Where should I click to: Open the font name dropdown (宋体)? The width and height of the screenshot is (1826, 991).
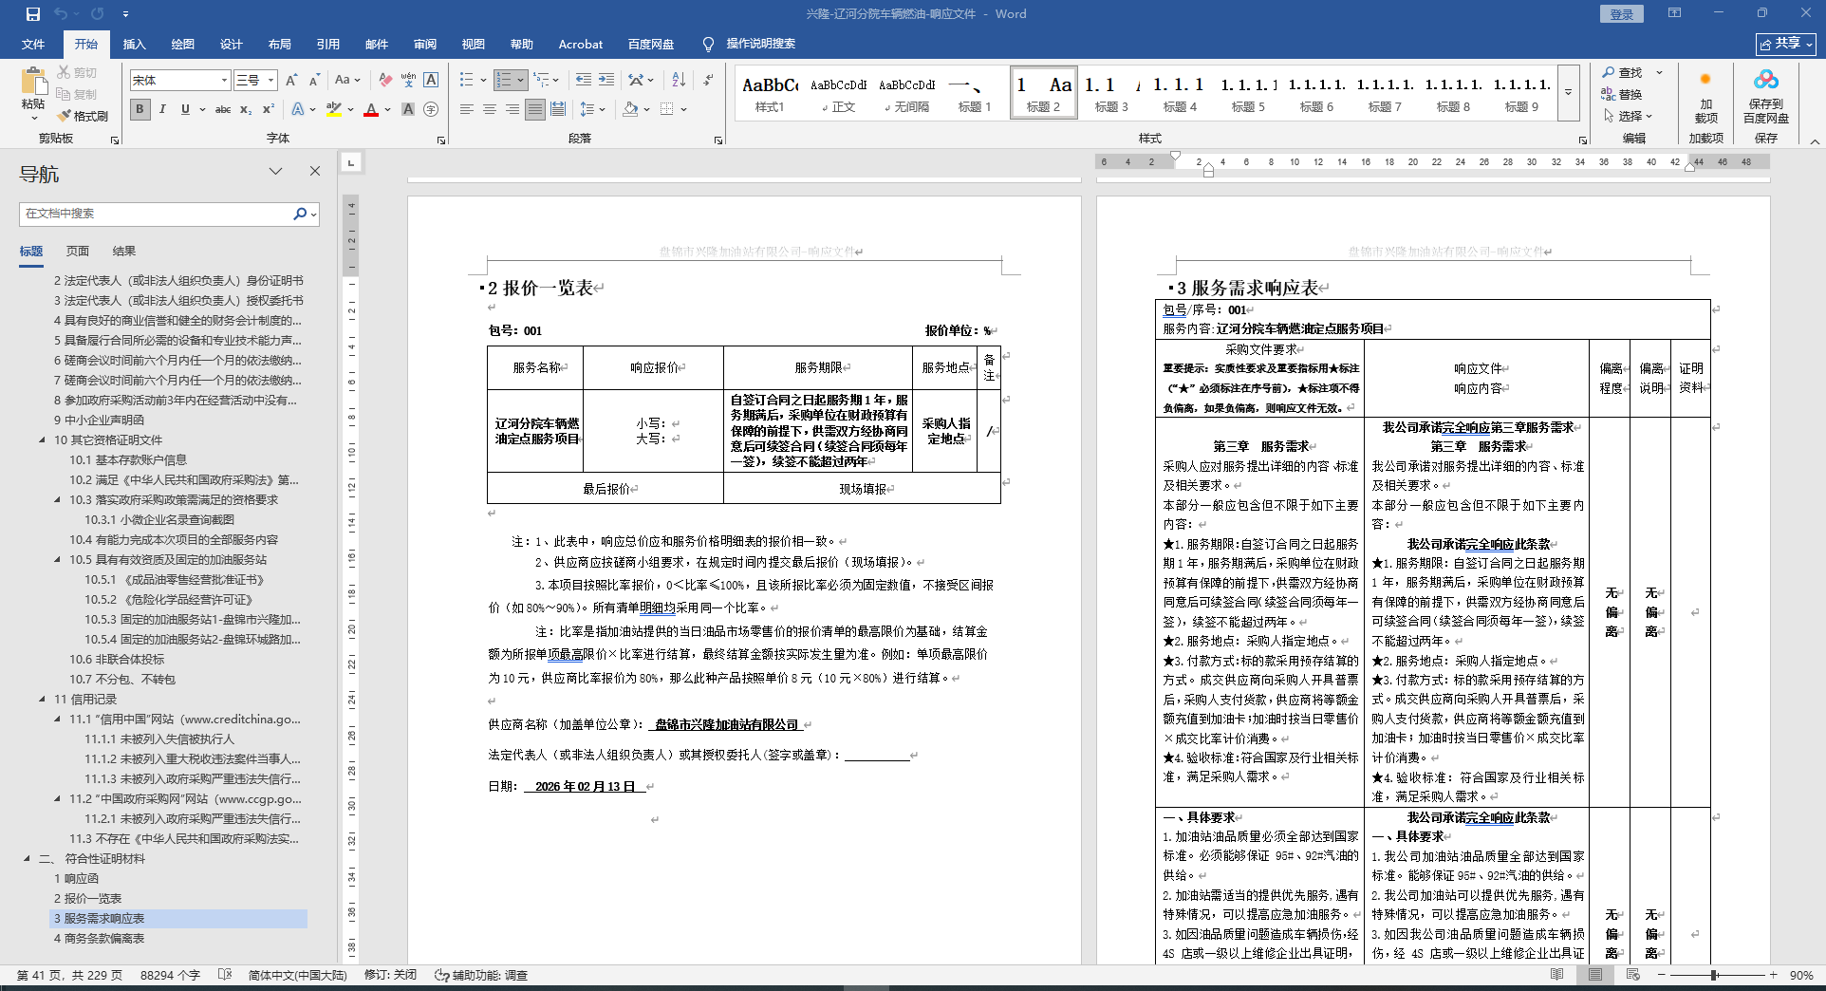[x=225, y=81]
